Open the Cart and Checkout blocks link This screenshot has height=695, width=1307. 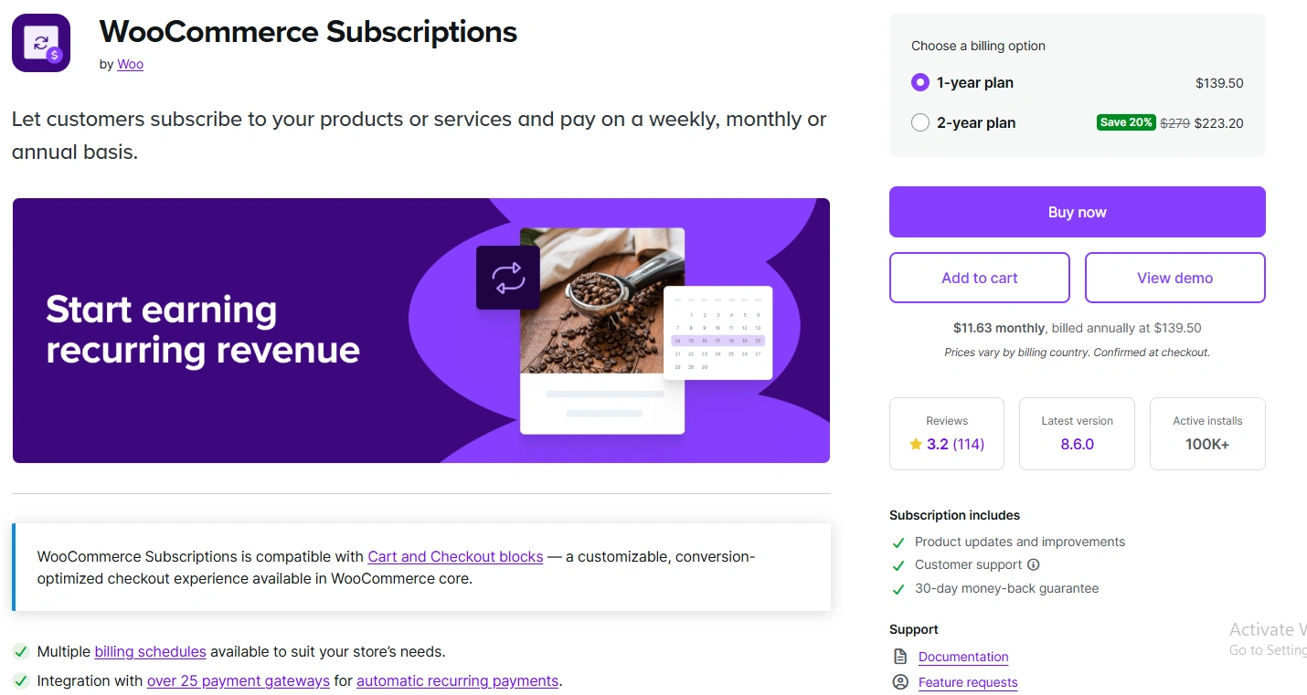coord(455,556)
